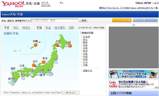Open the 週間天気 link
Screen dimensions: 159x96
87,71
